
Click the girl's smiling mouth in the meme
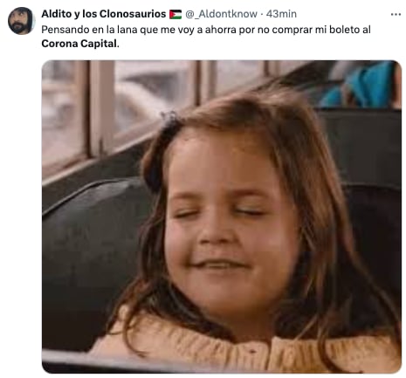tap(220, 265)
